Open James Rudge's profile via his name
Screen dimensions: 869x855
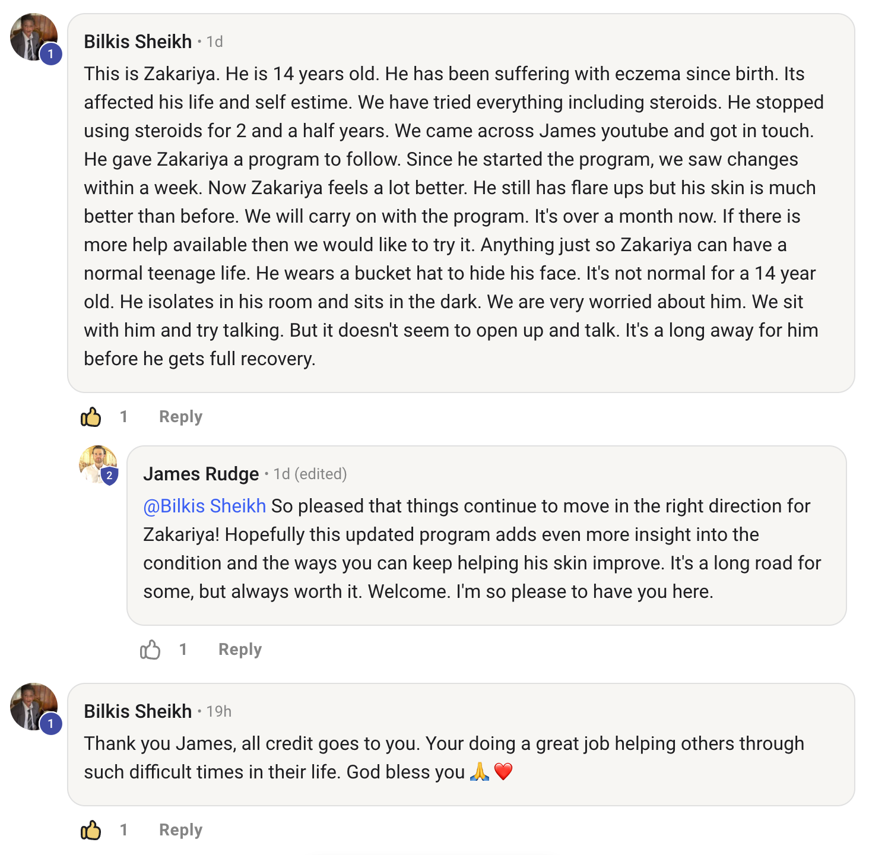click(201, 474)
